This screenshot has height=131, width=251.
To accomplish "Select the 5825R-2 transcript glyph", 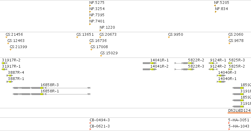I will 231,69.
